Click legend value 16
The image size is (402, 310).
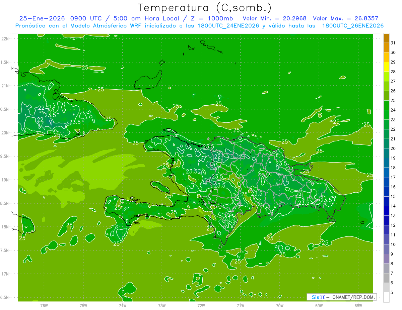[393, 187]
